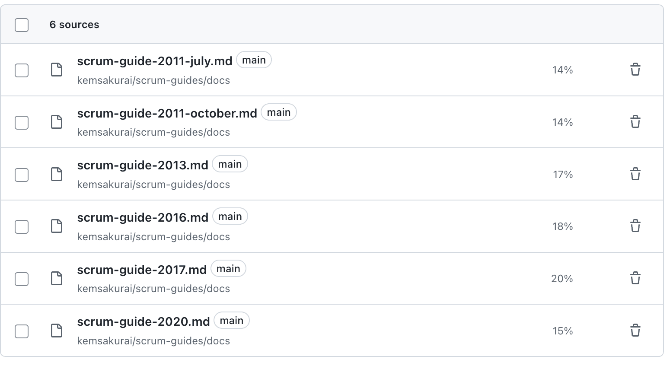Click the main branch badge on scrum-guide-2011-july.md
Screen dimensions: 670x369
(254, 60)
